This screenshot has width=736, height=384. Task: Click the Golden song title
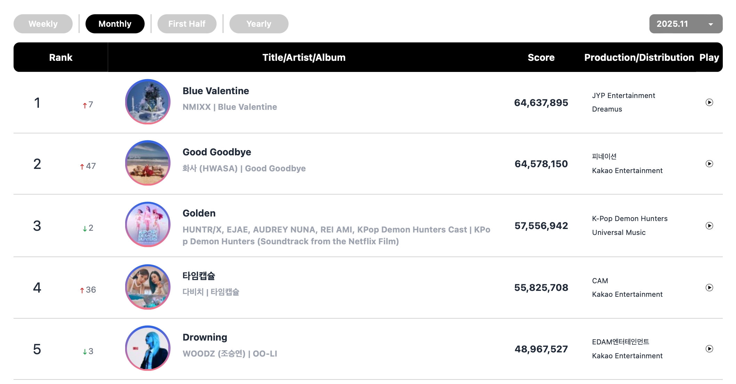tap(199, 213)
